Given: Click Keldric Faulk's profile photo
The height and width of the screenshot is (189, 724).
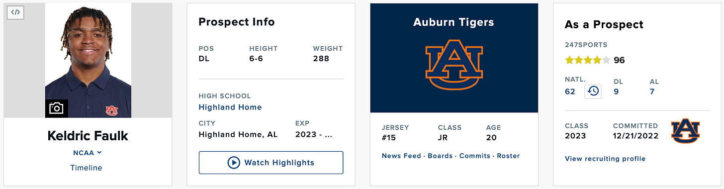Looking at the screenshot, I should click(88, 60).
